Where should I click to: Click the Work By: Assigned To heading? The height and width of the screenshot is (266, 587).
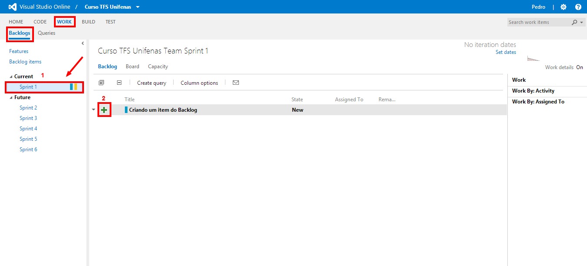click(x=538, y=102)
